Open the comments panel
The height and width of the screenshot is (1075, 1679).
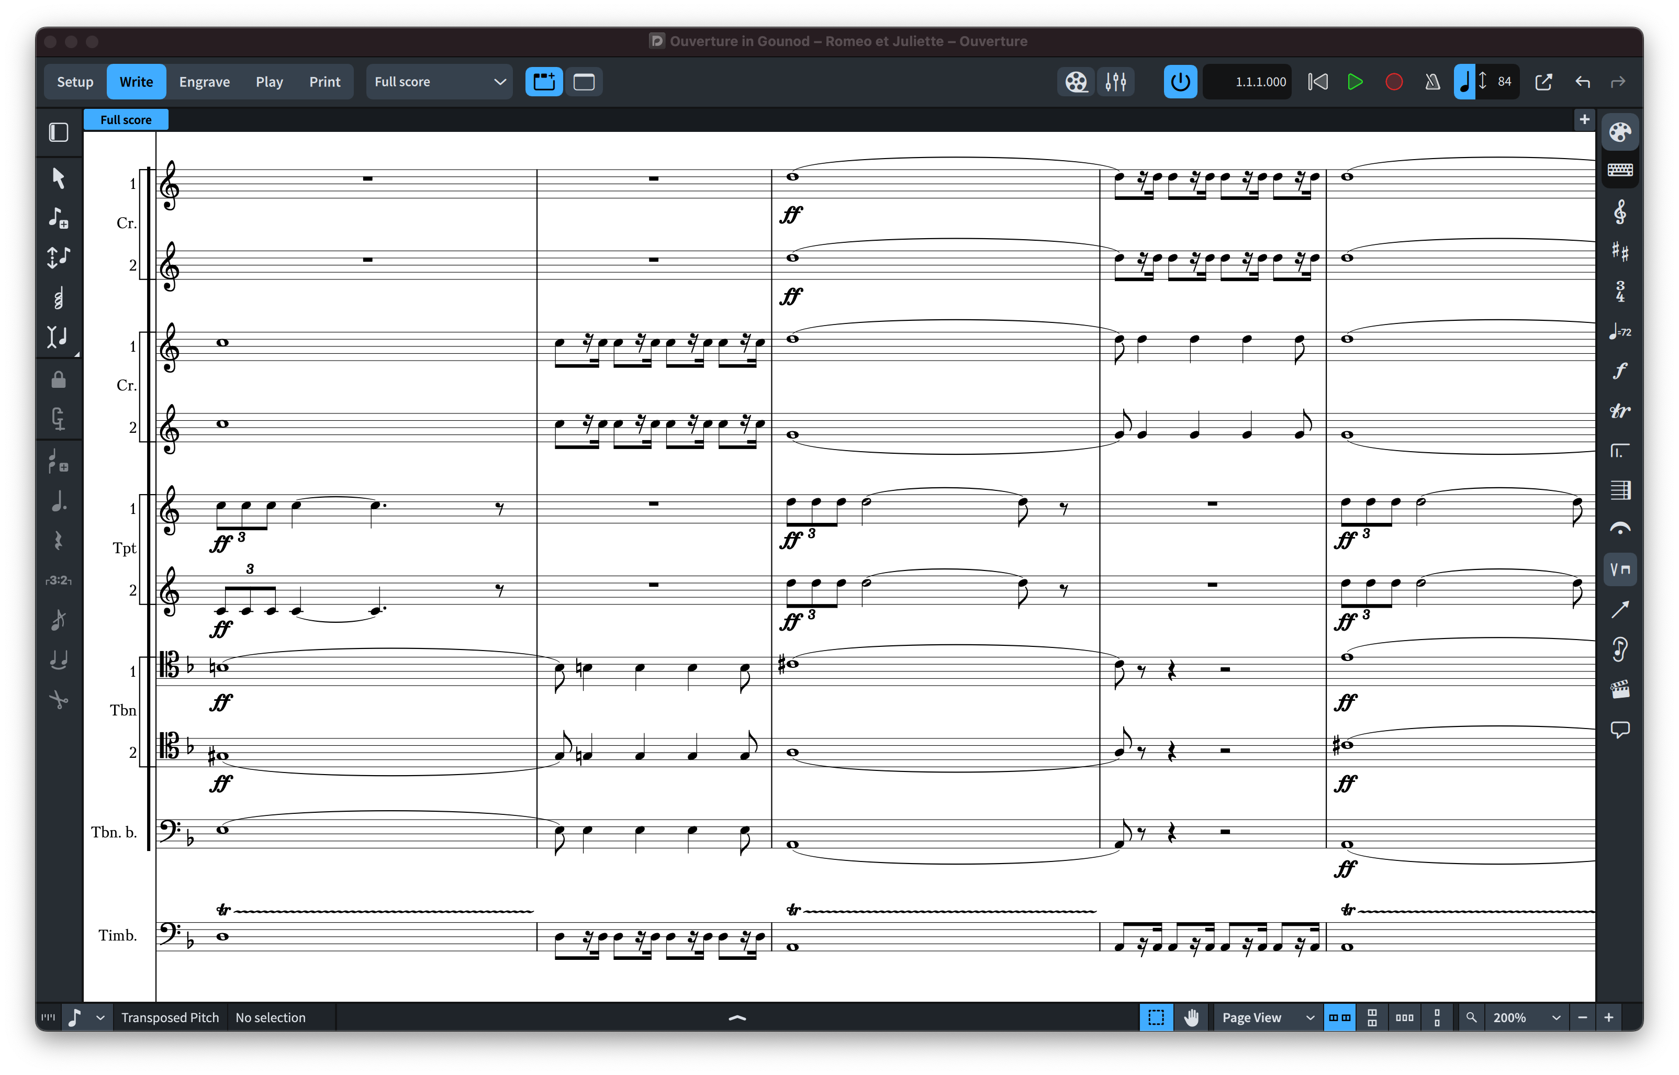tap(1620, 730)
